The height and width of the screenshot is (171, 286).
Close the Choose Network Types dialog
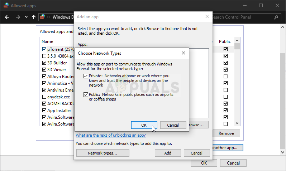point(183,53)
